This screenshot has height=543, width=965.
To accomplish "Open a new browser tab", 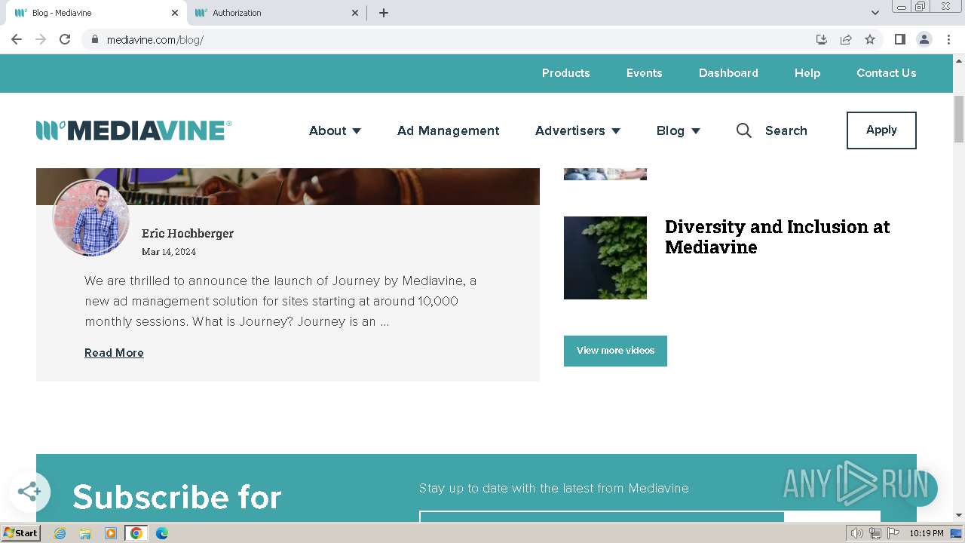I will (x=383, y=13).
